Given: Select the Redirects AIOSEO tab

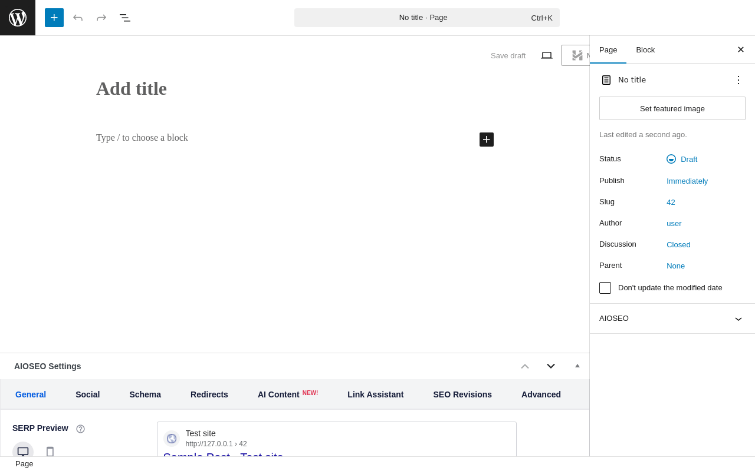Looking at the screenshot, I should (209, 394).
